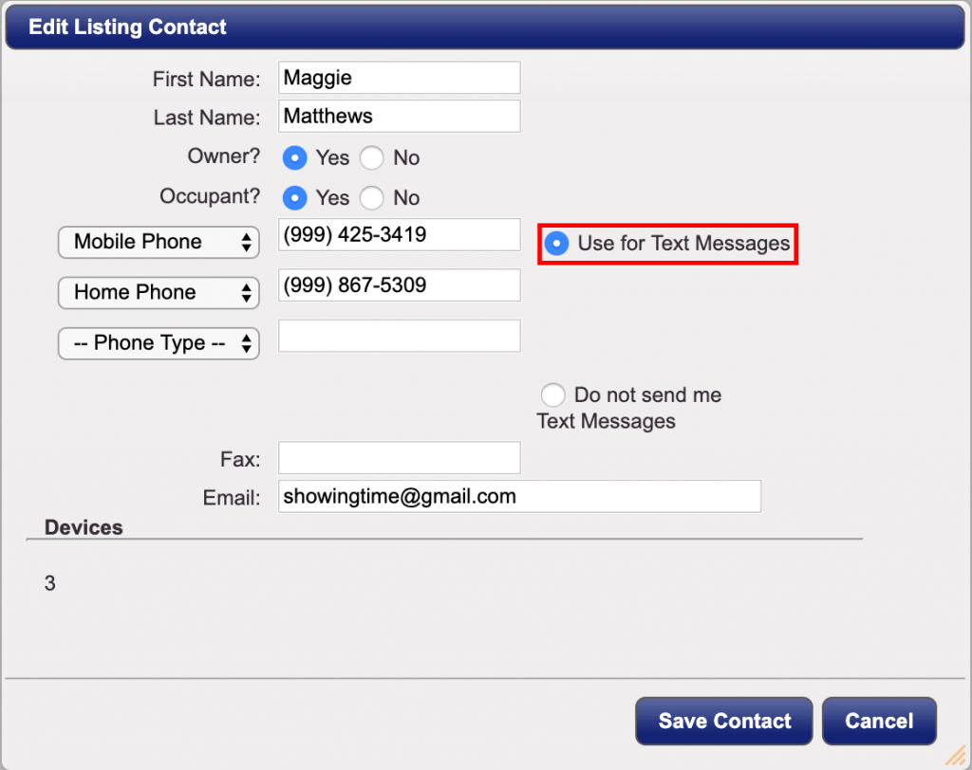The width and height of the screenshot is (972, 770).
Task: Click the mobile phone number field
Action: pyautogui.click(x=399, y=234)
